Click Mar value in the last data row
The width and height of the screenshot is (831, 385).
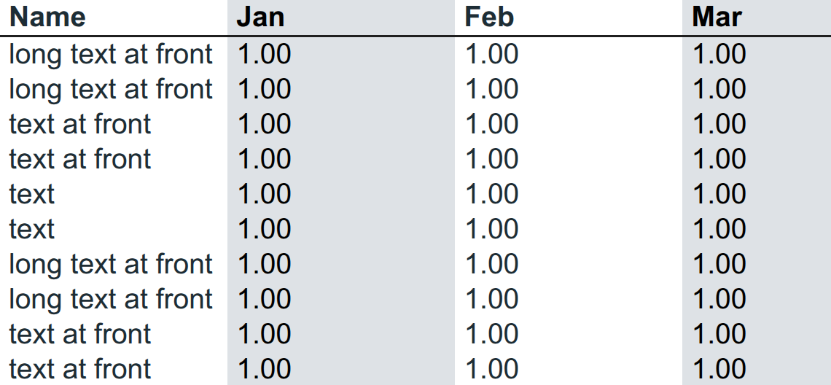[x=719, y=369]
